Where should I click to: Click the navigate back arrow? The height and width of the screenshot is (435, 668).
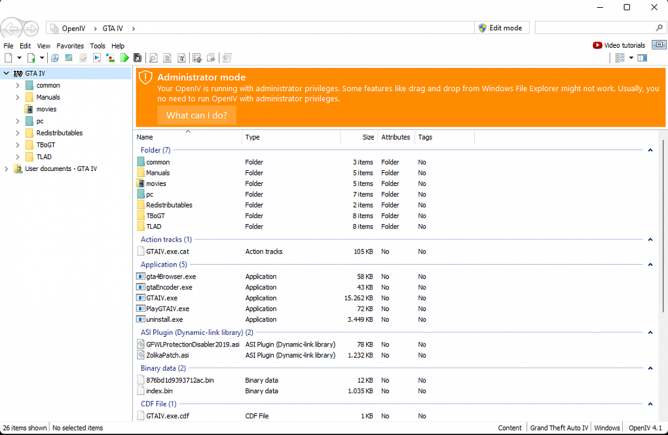(11, 29)
